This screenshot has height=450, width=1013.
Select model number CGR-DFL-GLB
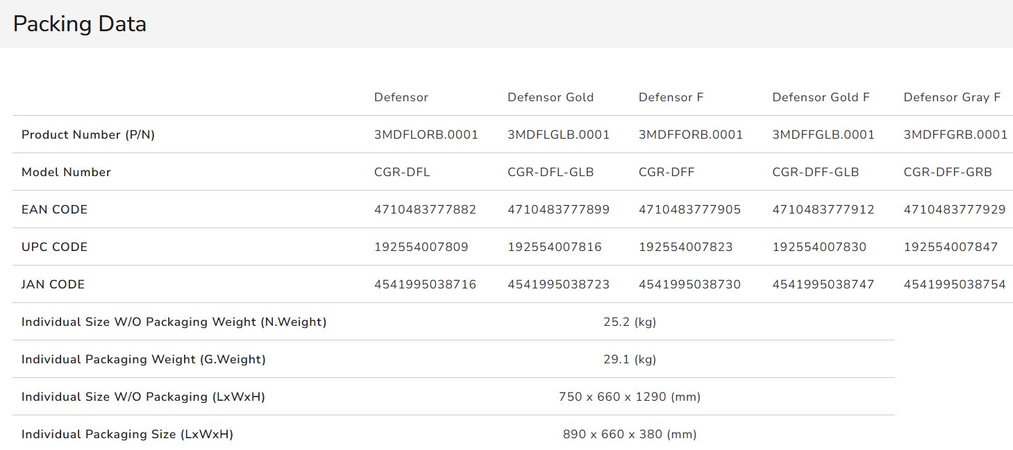[551, 173]
